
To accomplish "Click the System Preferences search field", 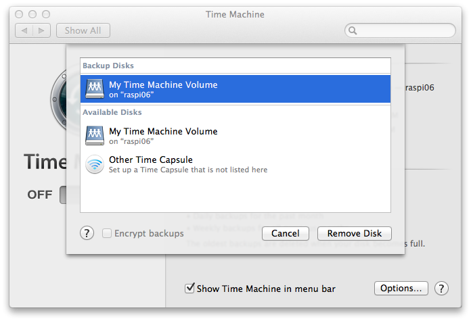I will (400, 30).
